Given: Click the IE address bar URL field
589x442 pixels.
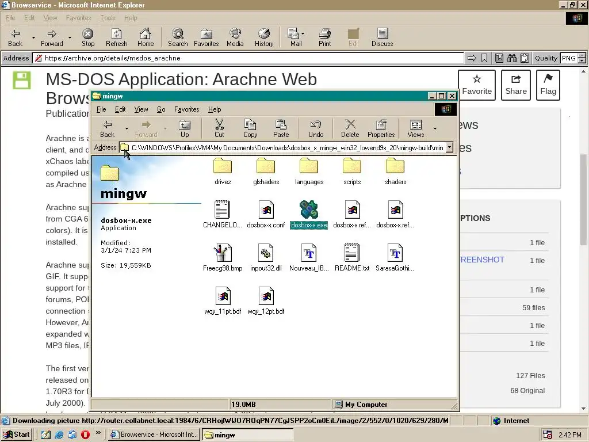Looking at the screenshot, I should coord(248,58).
